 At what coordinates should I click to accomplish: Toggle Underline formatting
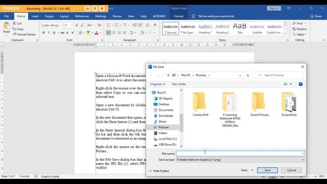click(x=54, y=33)
